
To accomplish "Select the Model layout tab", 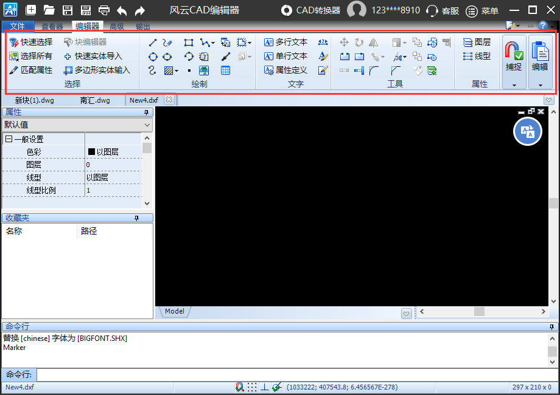I will point(174,311).
